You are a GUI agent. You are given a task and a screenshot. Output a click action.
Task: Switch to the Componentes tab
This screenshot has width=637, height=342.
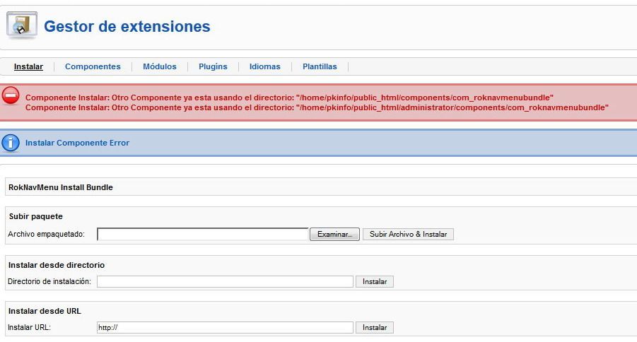coord(93,66)
